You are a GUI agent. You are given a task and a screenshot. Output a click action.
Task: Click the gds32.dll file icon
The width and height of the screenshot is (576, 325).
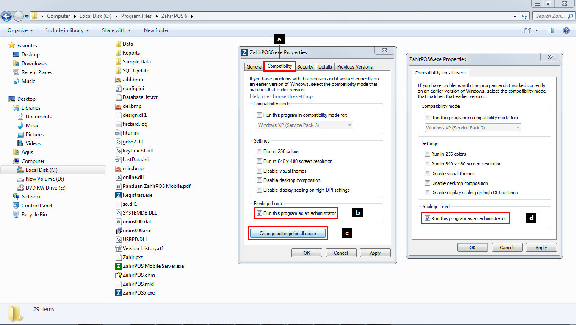[x=119, y=142]
